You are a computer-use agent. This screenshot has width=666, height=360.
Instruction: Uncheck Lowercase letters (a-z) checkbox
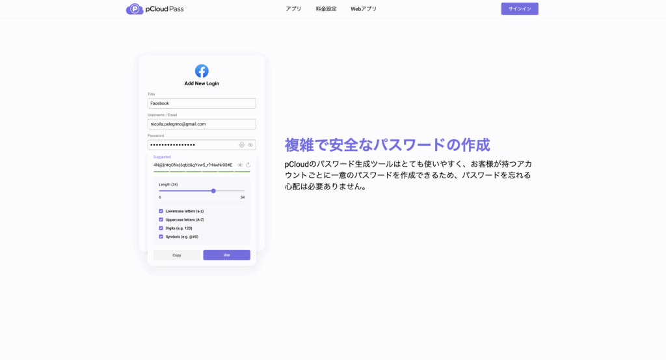[x=161, y=211]
